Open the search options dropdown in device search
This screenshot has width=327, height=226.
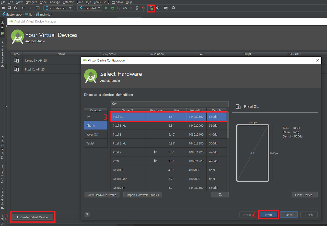[x=114, y=104]
